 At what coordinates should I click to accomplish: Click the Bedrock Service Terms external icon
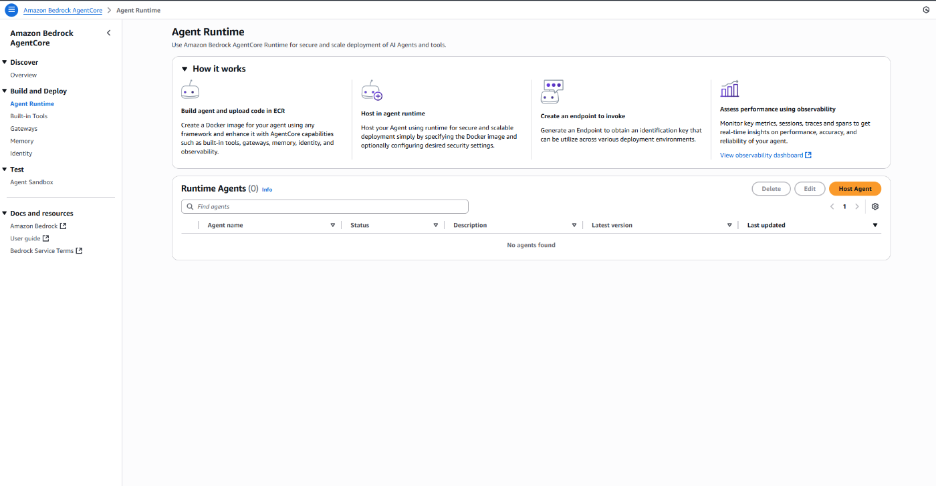click(x=79, y=251)
